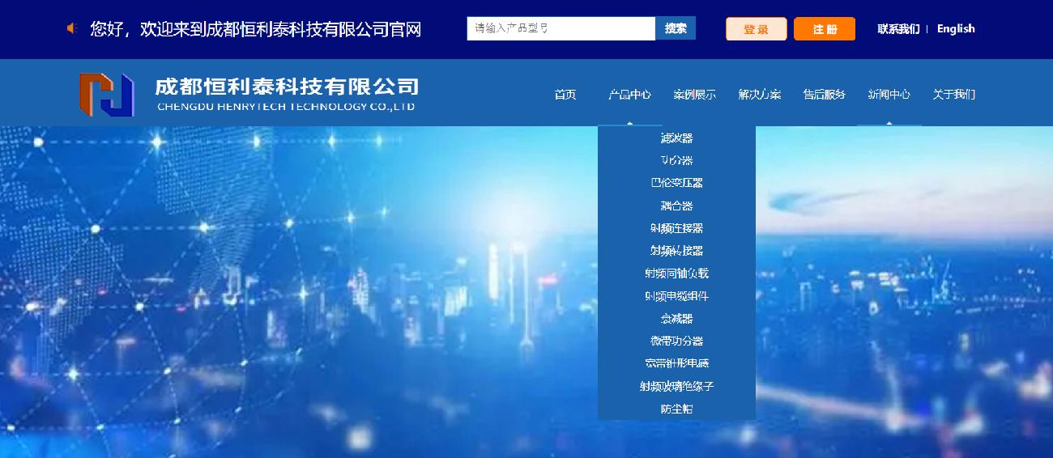Open the 案例展示 case showcase menu
This screenshot has height=458, width=1053.
coord(694,95)
